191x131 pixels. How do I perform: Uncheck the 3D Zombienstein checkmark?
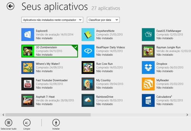point(76,47)
